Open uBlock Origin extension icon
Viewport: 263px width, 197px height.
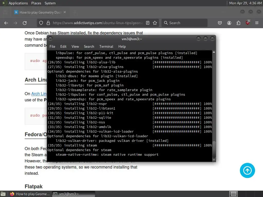tap(248, 23)
